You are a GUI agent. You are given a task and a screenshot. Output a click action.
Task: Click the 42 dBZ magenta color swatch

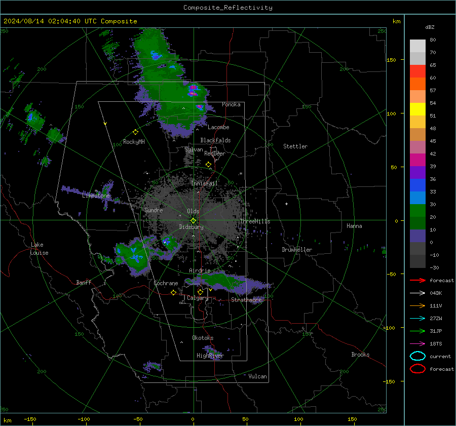(x=417, y=160)
